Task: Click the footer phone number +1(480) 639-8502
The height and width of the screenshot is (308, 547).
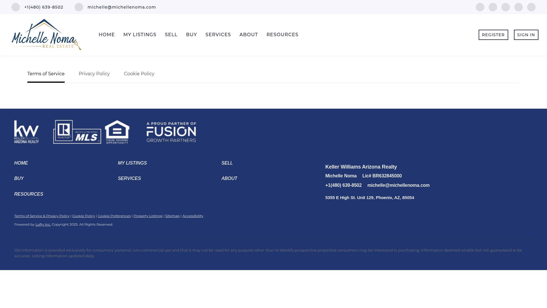Action: tap(343, 185)
